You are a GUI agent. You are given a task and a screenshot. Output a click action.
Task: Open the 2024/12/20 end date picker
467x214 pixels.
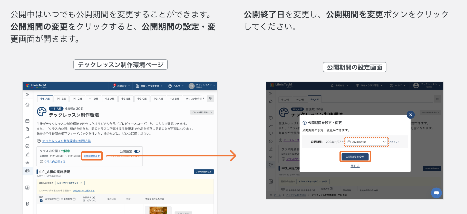tap(367, 142)
